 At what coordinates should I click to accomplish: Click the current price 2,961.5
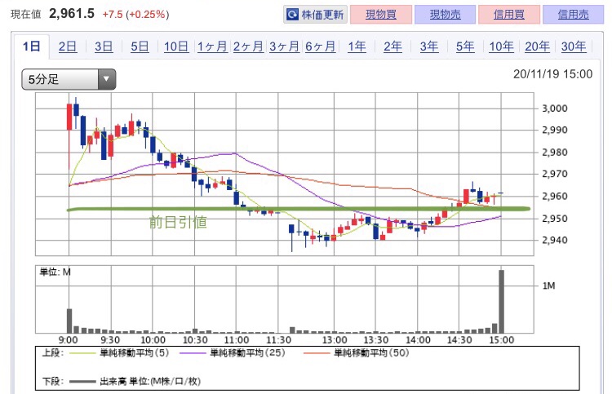(72, 14)
